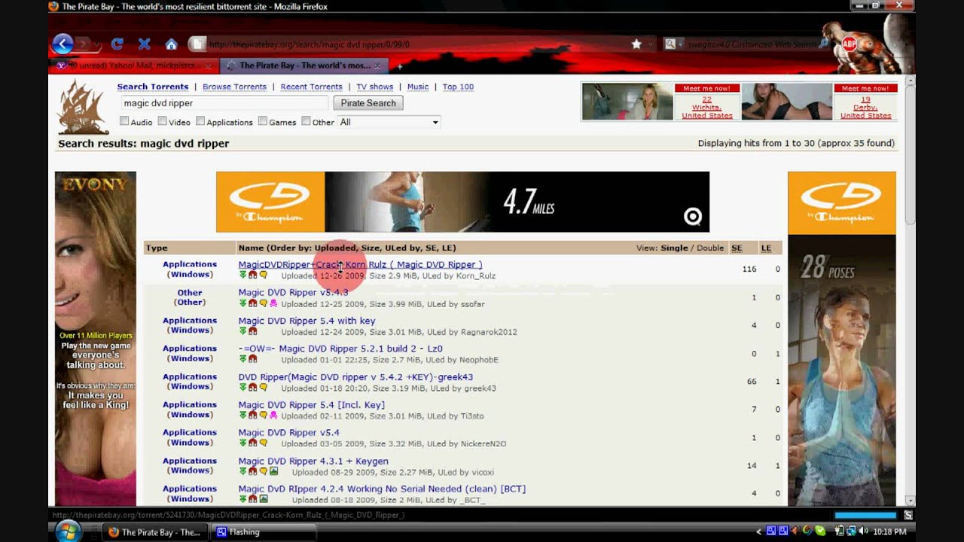Screen dimensions: 964x542
Task: Click the Windows Start orb
Action: (x=67, y=531)
